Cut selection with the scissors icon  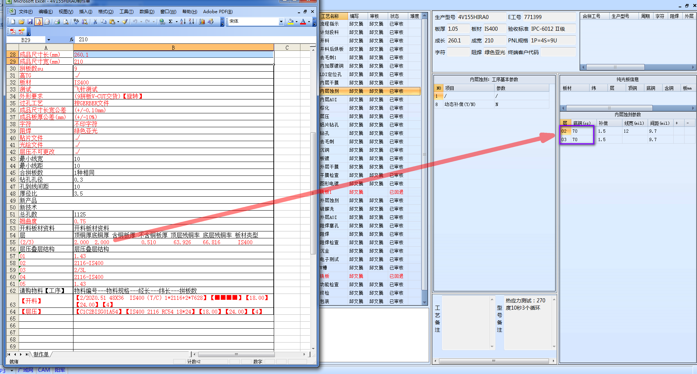pyautogui.click(x=95, y=22)
